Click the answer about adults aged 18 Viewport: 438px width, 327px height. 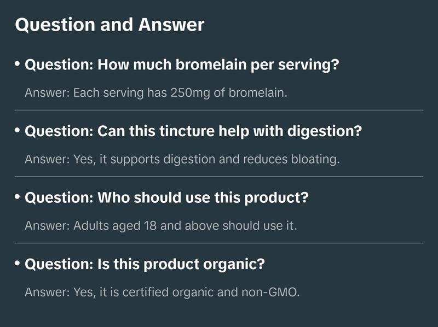[x=160, y=226]
